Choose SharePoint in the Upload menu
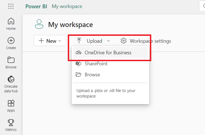This screenshot has height=135, width=205. click(x=96, y=64)
